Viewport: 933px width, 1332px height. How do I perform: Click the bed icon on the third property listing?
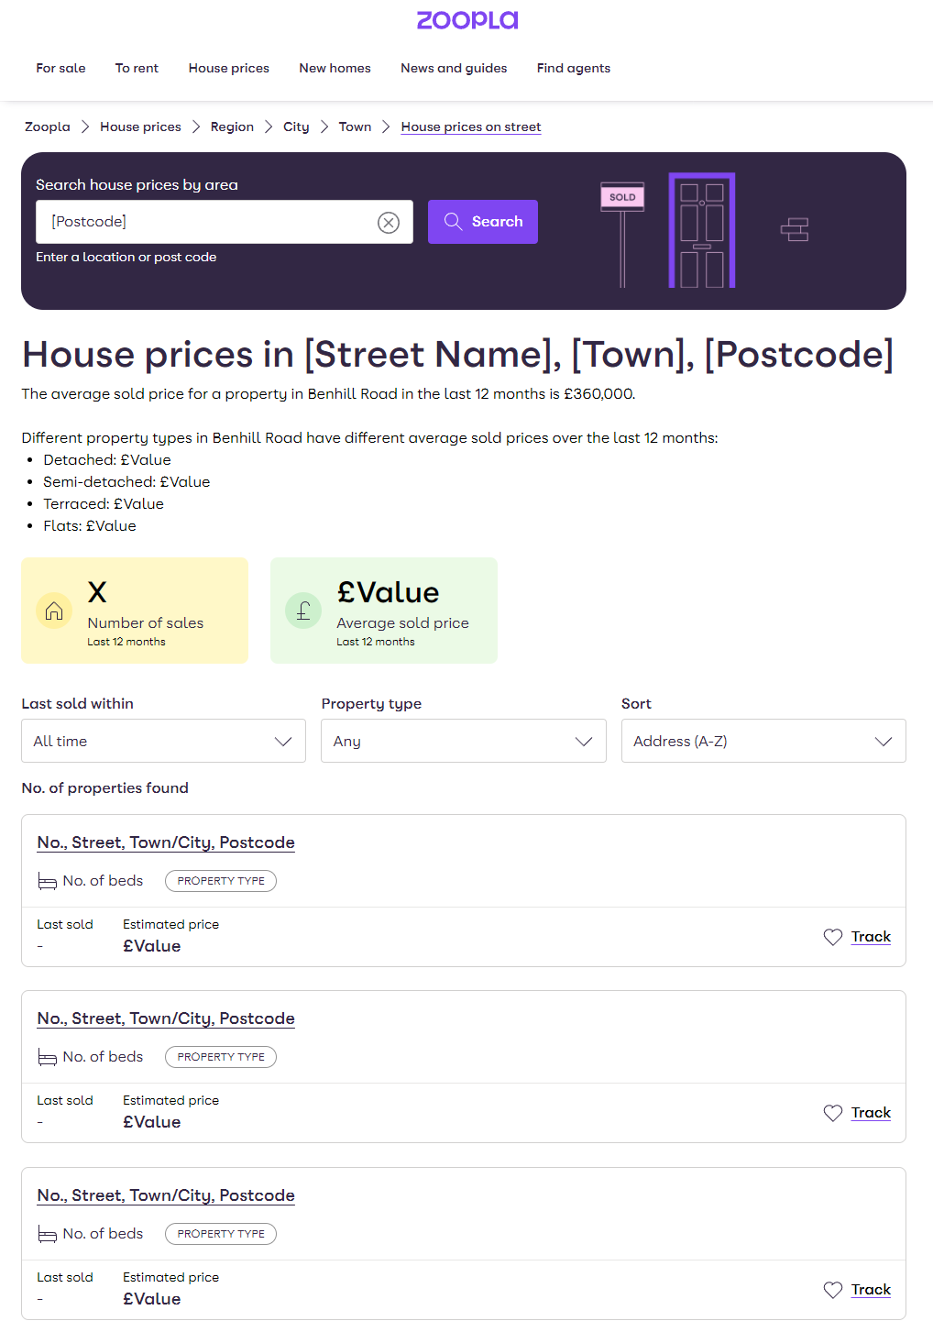(47, 1234)
